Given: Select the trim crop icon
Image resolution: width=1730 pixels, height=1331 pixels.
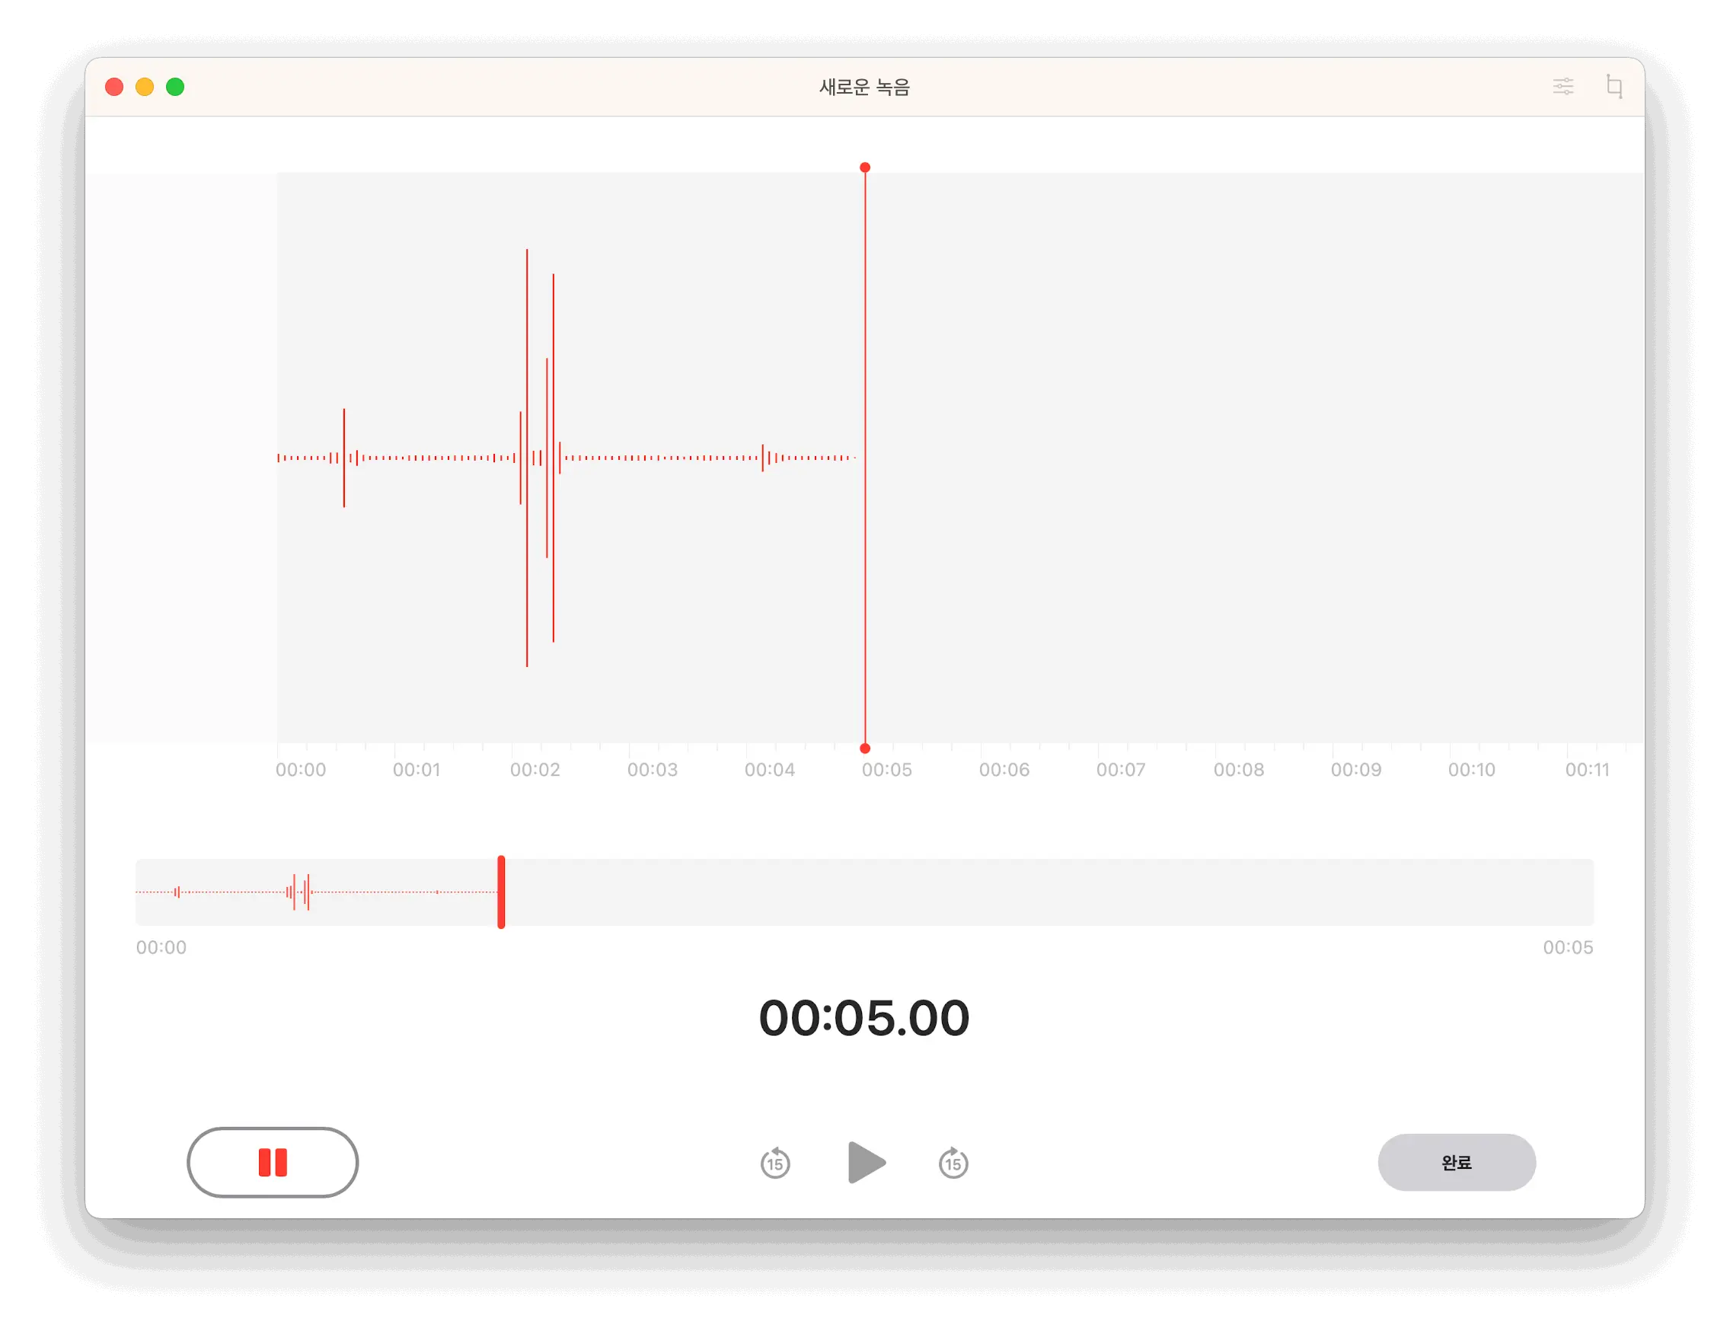Looking at the screenshot, I should 1613,86.
